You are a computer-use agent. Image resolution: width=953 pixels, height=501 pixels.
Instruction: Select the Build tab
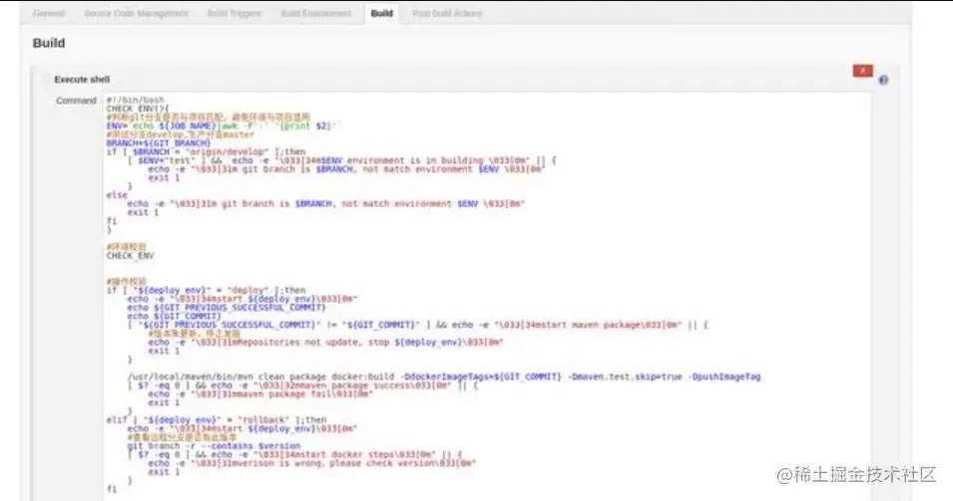(381, 13)
